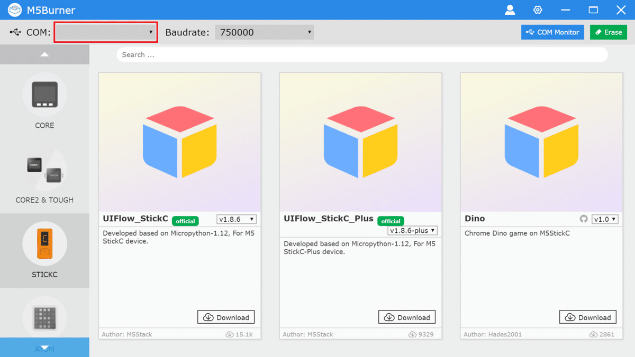The image size is (635, 357).
Task: Click the USB icon beside COM
Action: 15,32
